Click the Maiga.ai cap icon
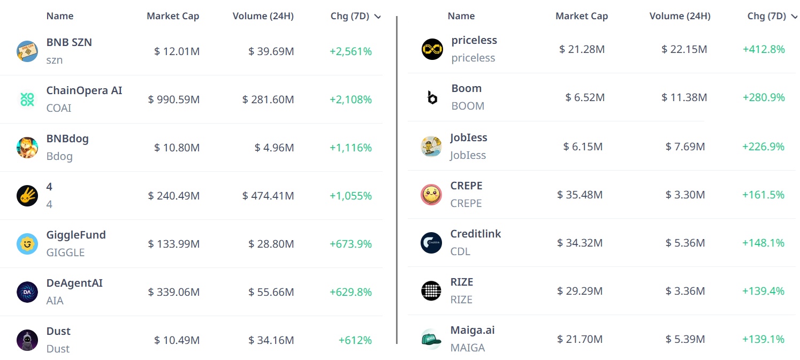The width and height of the screenshot is (800, 360). pos(431,339)
